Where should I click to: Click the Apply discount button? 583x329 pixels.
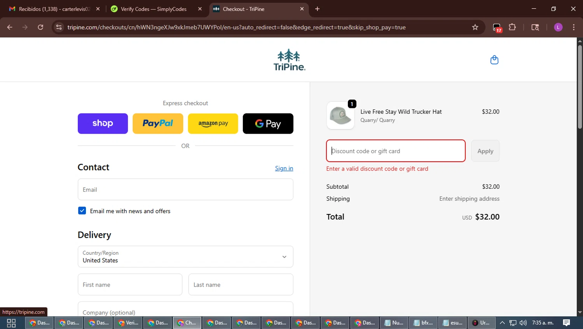485,151
